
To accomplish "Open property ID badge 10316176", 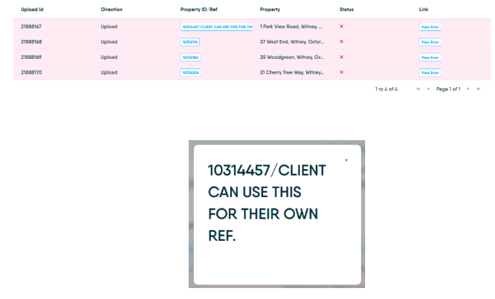I will click(190, 42).
